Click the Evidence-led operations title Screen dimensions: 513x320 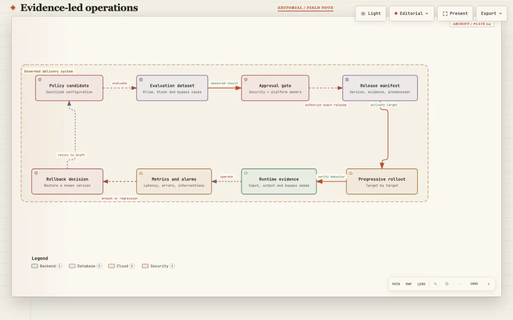pyautogui.click(x=79, y=8)
